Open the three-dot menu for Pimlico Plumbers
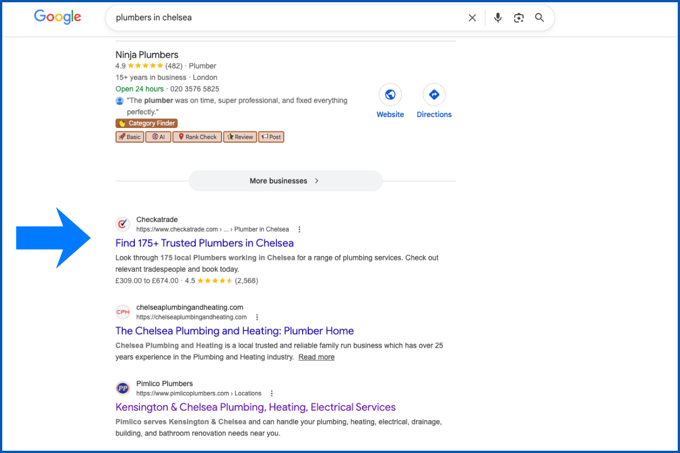 click(271, 392)
